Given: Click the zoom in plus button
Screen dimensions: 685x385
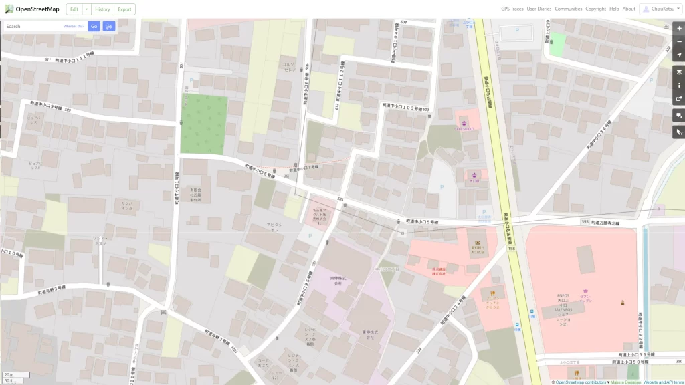Looking at the screenshot, I should 679,28.
